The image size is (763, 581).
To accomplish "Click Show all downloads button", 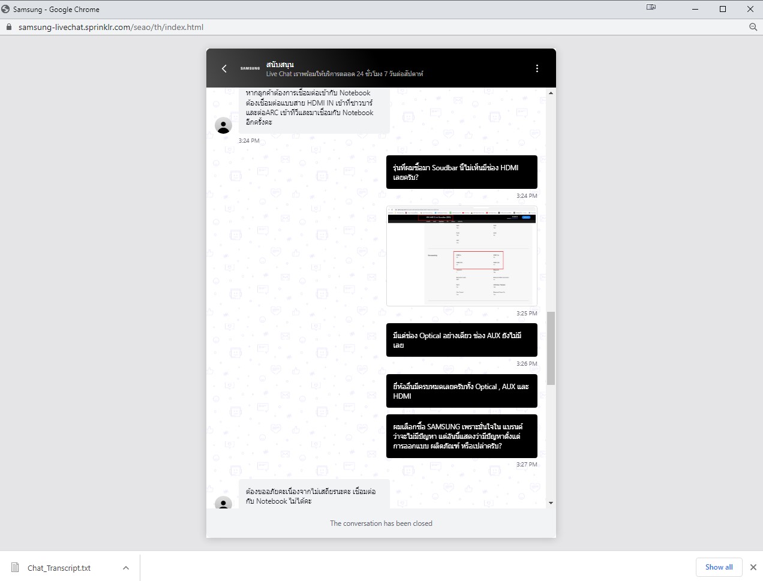I will 719,567.
